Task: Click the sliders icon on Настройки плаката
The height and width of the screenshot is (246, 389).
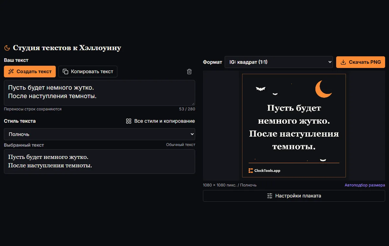Action: 270,196
